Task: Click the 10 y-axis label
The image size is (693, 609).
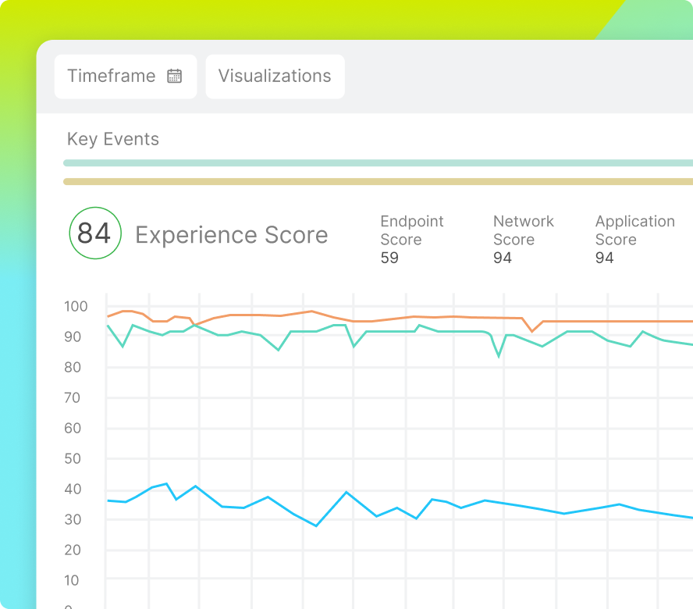Action: click(x=72, y=580)
